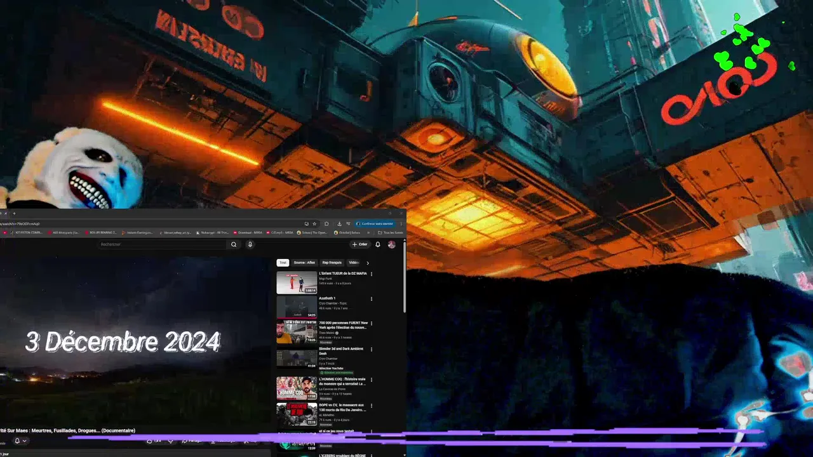Open options menu for BOPE vs CV video
The image size is (813, 457).
tap(372, 405)
